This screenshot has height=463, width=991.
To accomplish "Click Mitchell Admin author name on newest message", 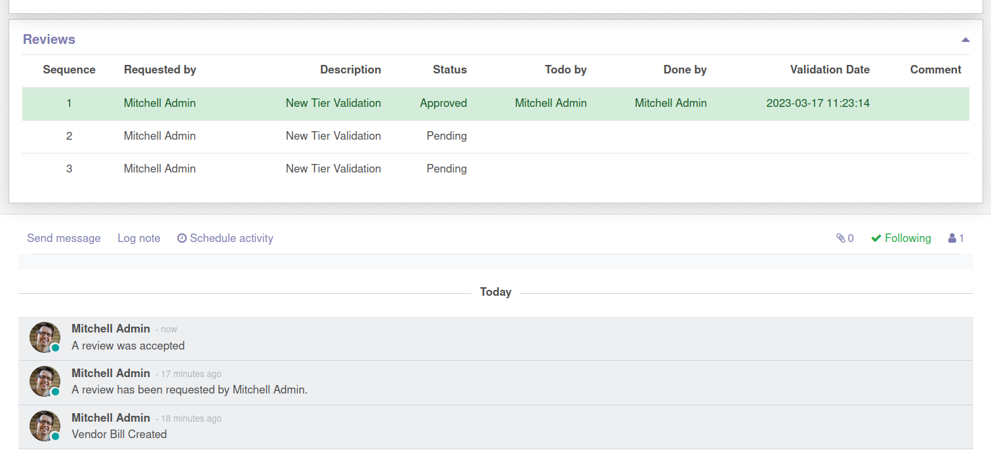I will 111,329.
